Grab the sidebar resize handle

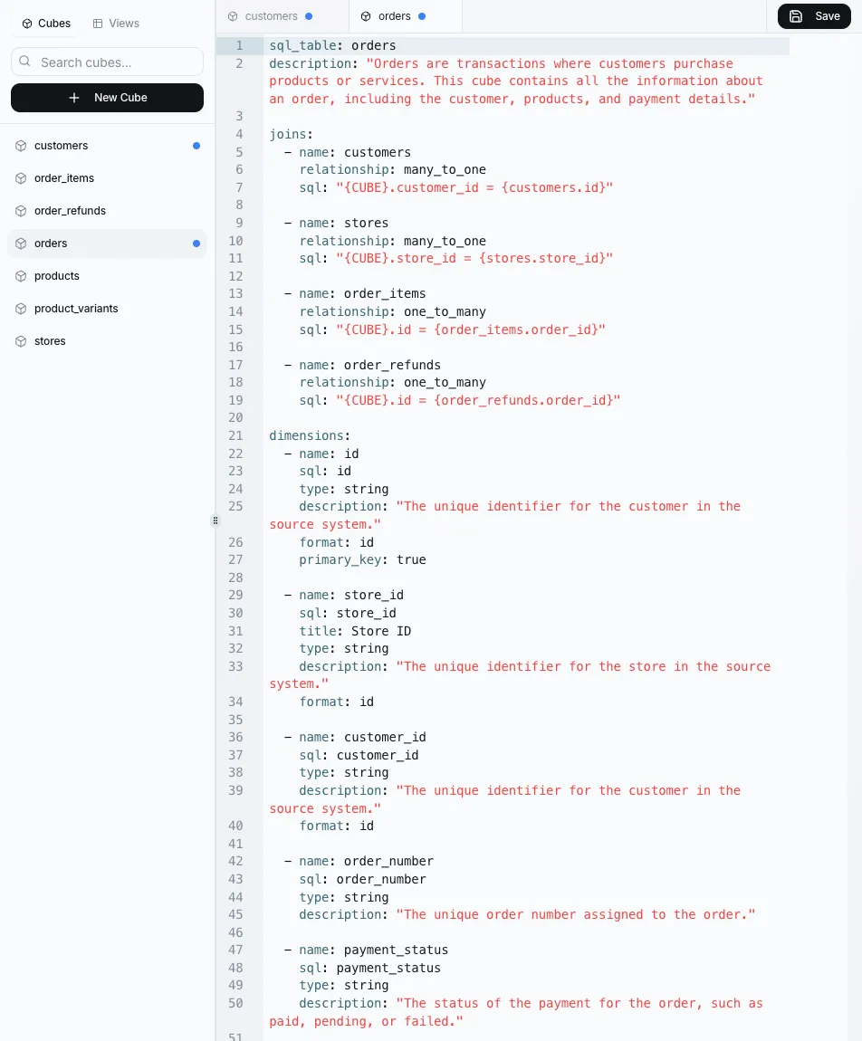pyautogui.click(x=215, y=520)
